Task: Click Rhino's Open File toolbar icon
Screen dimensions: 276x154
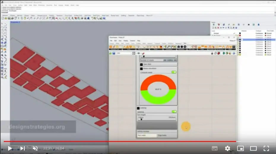Action: click(x=6, y=18)
